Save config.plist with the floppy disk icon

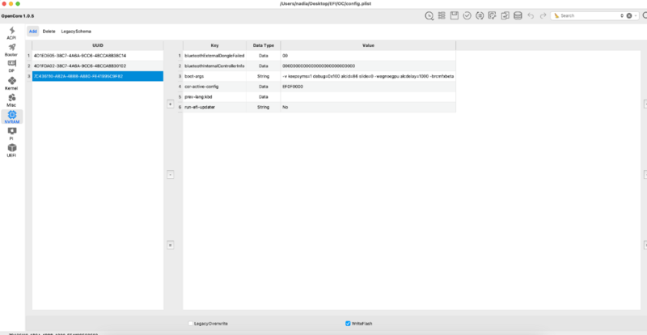455,15
